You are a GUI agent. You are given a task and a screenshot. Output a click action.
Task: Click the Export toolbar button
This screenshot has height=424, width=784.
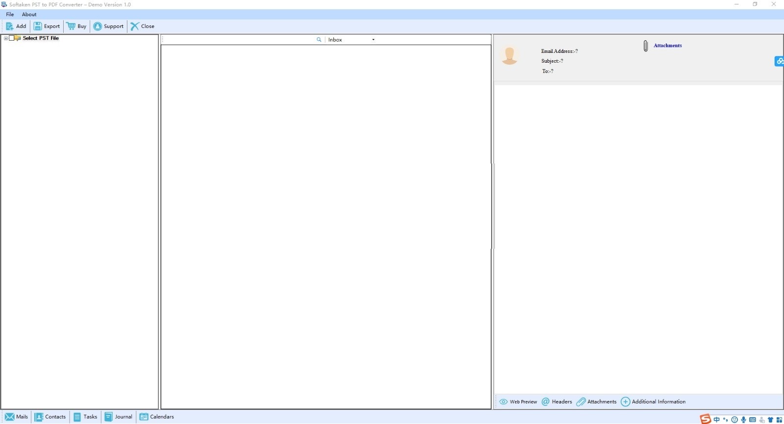pos(47,26)
